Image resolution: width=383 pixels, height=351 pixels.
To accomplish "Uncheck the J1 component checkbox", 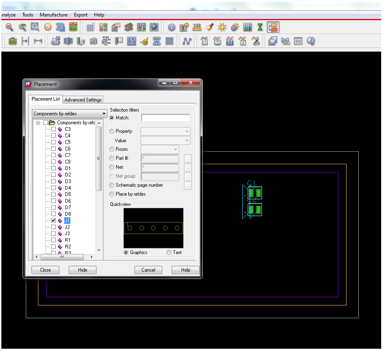I will point(53,220).
